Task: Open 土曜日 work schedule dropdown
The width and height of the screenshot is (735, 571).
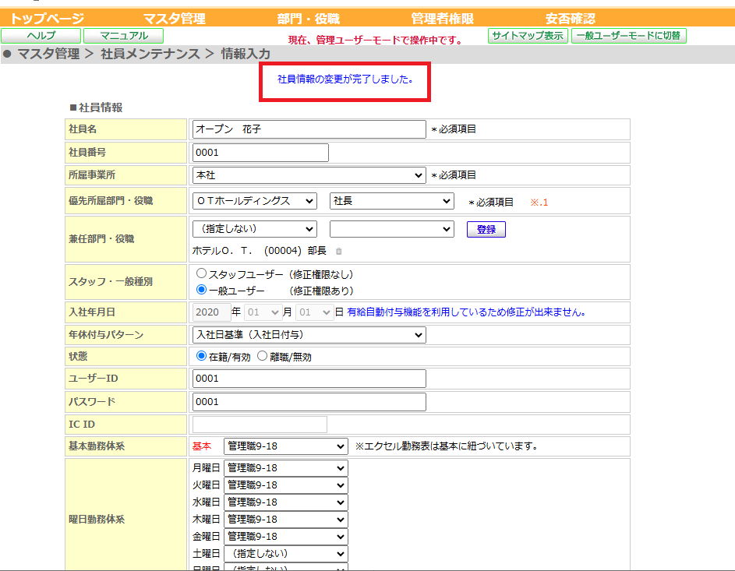Action: click(x=286, y=554)
